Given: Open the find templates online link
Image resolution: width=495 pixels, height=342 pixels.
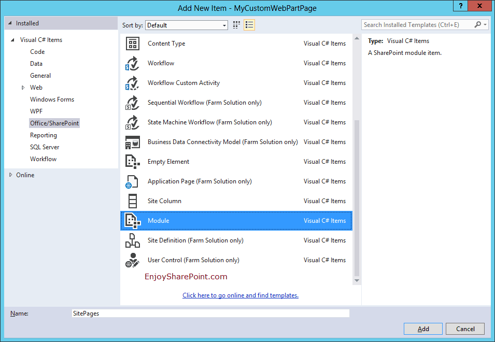Looking at the screenshot, I should pos(240,295).
